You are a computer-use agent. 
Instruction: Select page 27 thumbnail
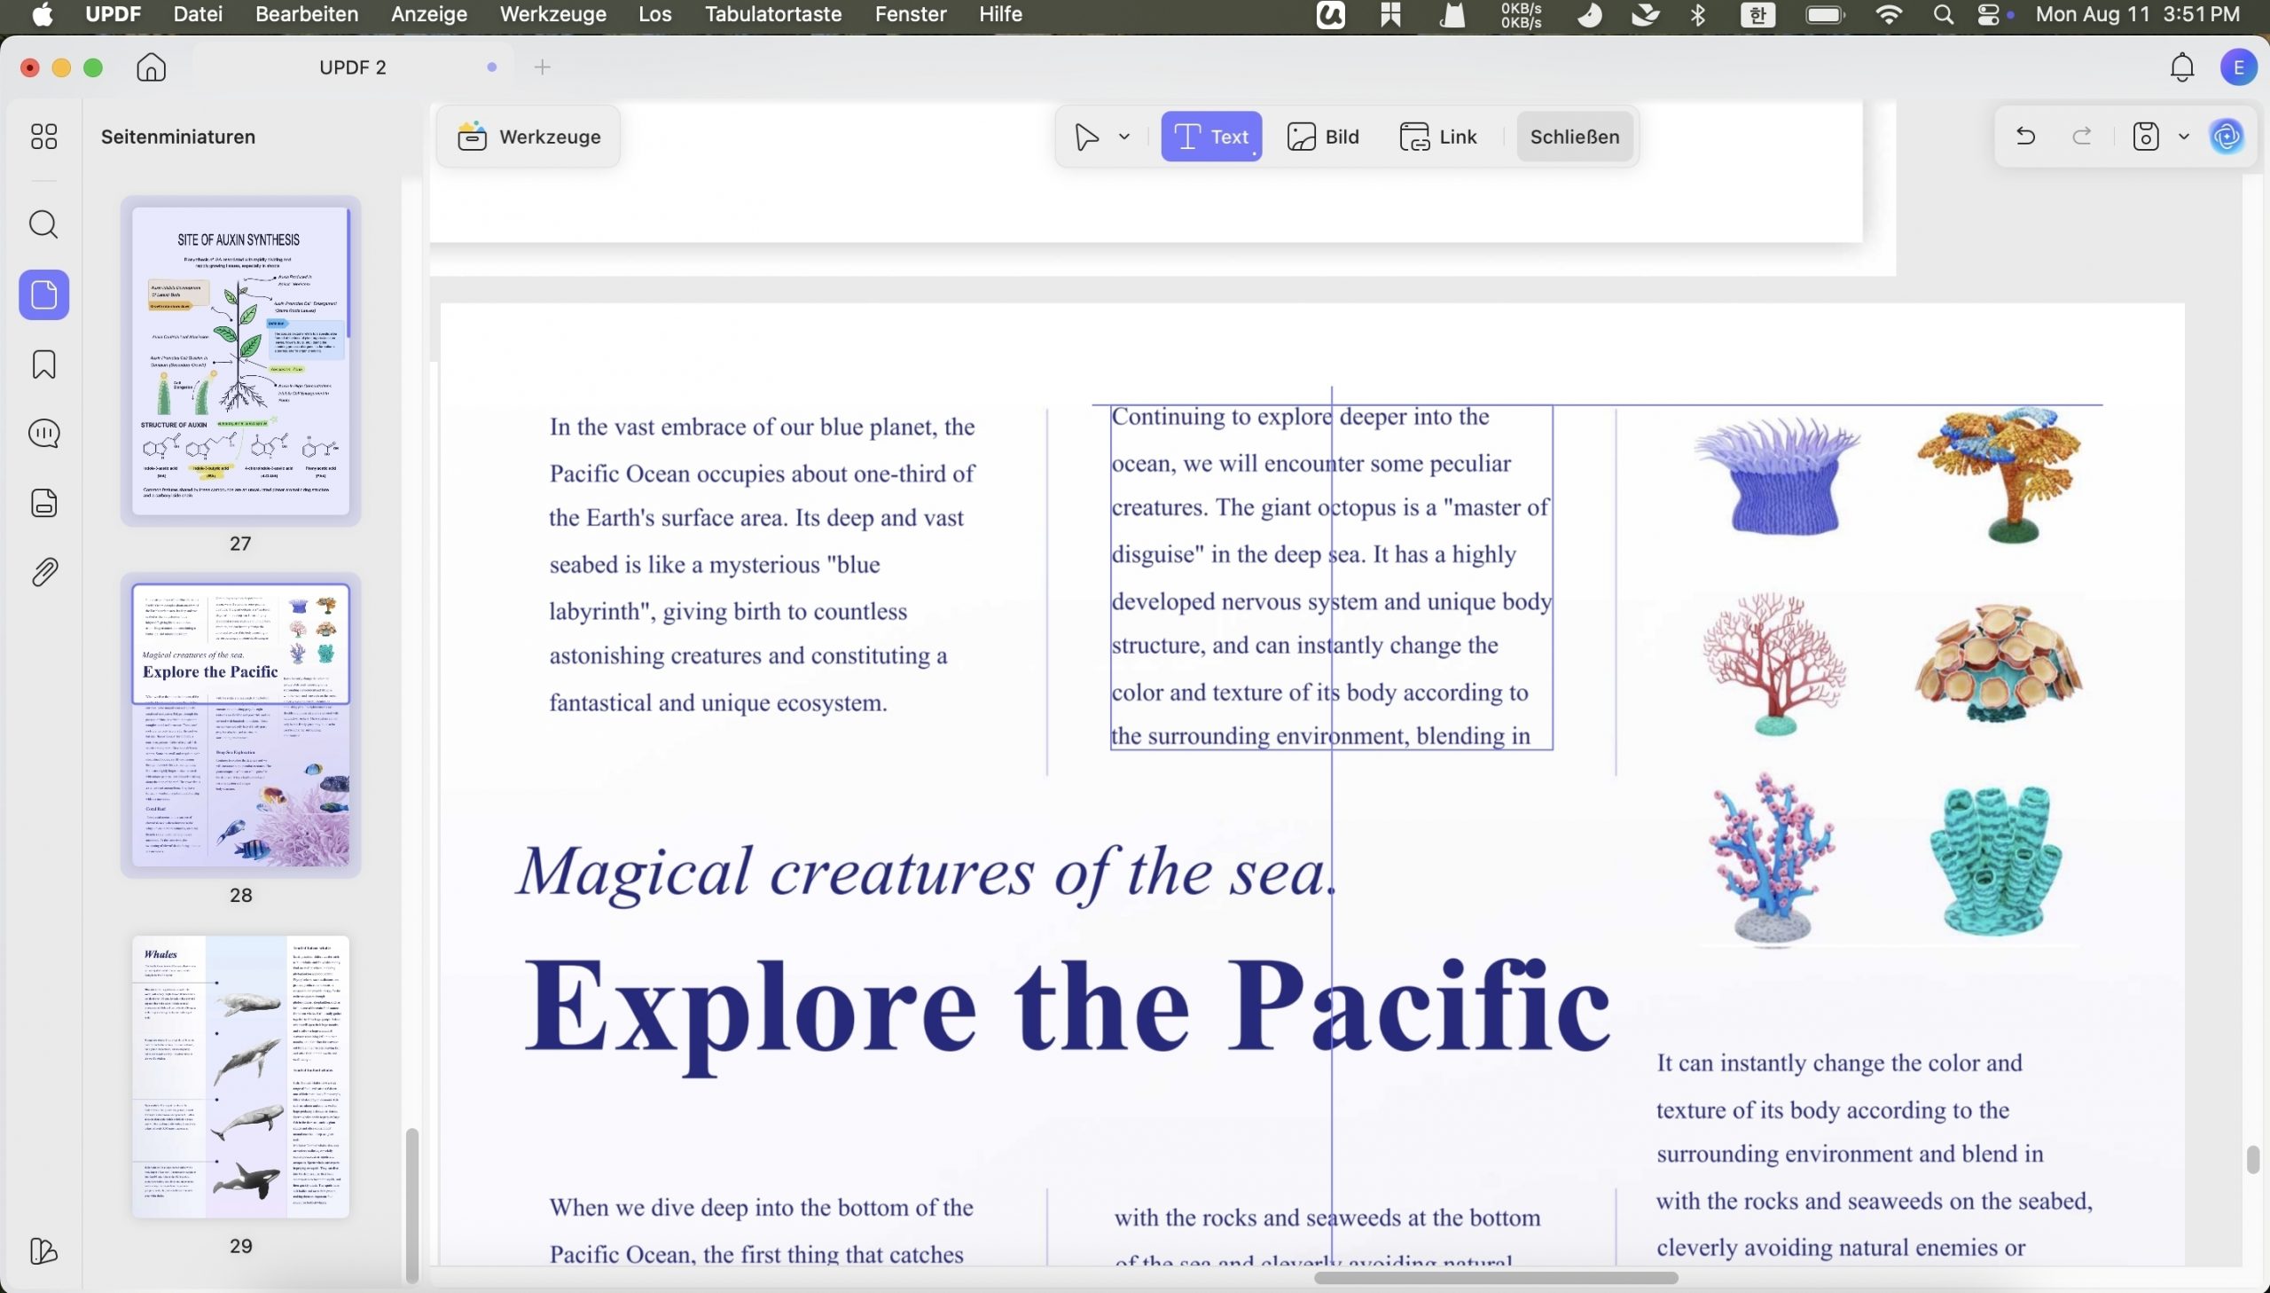click(x=240, y=361)
